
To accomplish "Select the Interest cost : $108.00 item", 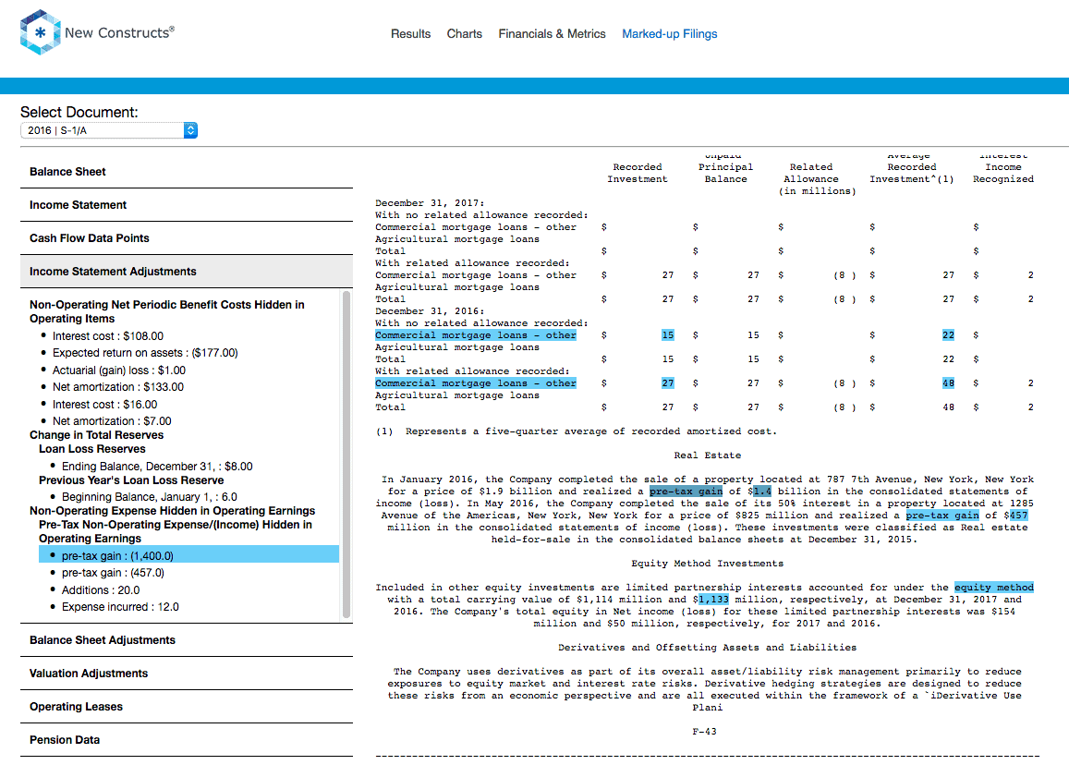I will click(108, 336).
